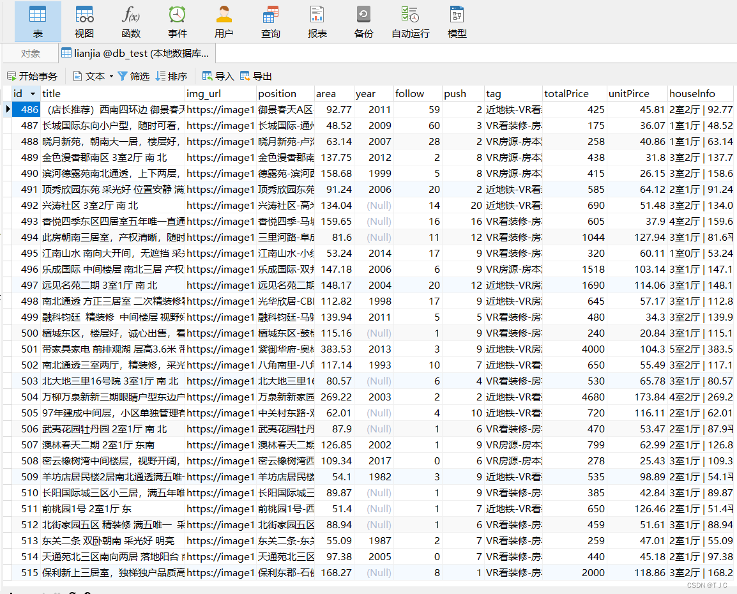The height and width of the screenshot is (594, 737).
Task: Click the houseInfo column header
Action: [x=701, y=93]
